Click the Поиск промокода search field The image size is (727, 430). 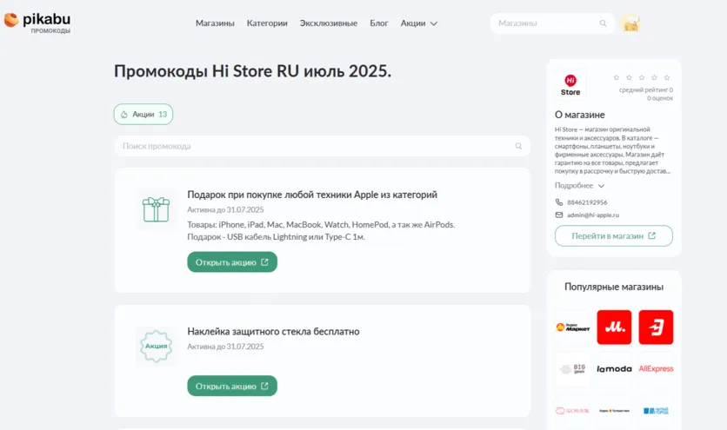point(313,146)
